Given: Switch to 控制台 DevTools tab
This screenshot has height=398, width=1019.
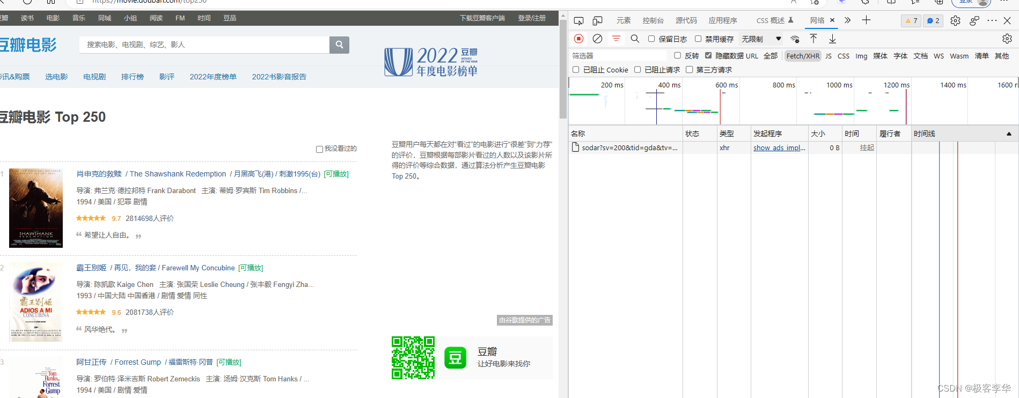Looking at the screenshot, I should 653,20.
